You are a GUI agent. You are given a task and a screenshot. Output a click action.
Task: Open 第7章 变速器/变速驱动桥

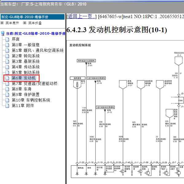(35, 83)
